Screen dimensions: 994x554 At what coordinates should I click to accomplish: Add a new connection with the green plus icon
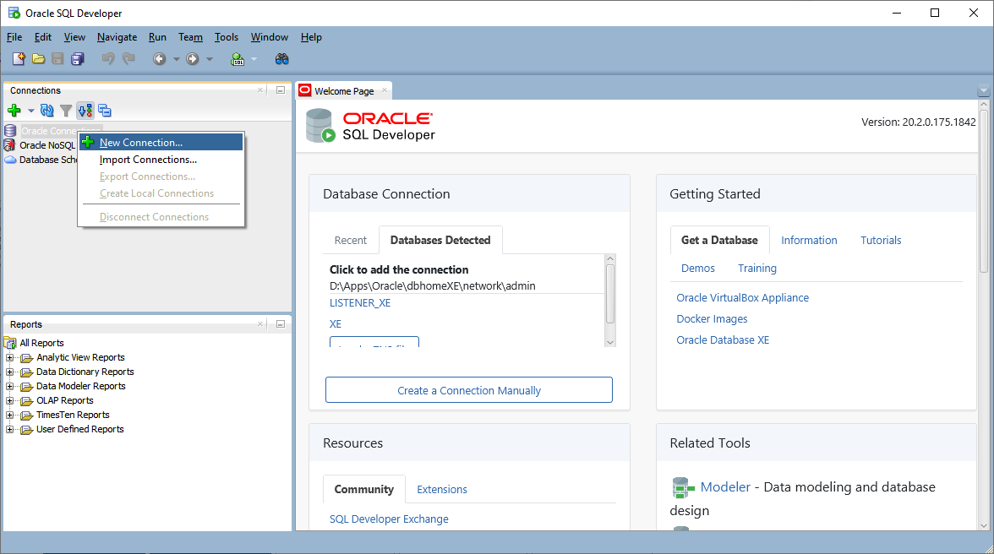14,110
